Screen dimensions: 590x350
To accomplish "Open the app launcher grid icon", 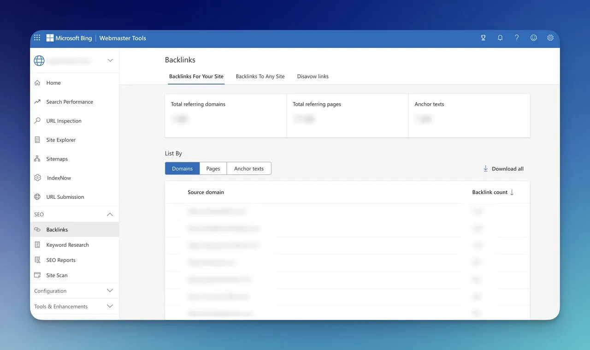I will coord(37,38).
